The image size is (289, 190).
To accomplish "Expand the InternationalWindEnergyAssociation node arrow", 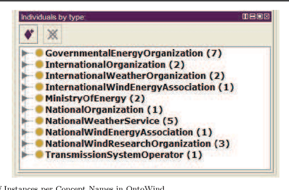I will tap(25, 87).
